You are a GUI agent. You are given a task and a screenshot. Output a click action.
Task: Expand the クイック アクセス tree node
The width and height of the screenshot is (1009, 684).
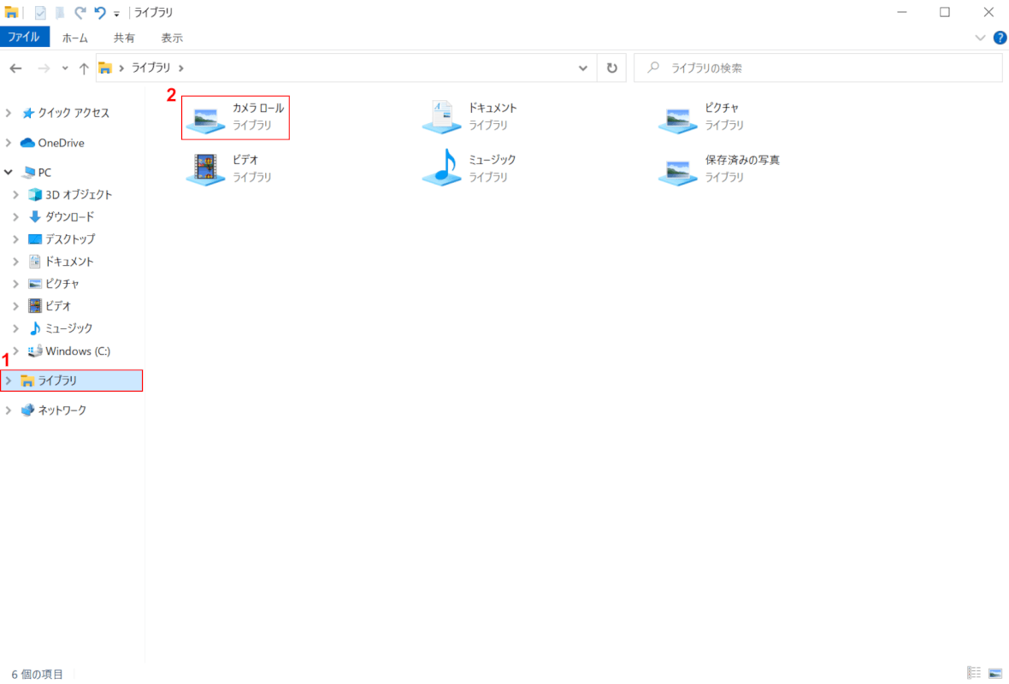coord(9,113)
